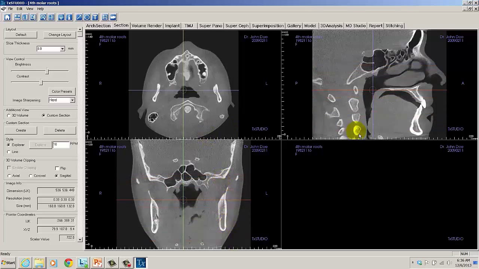
Task: Click the Brightness slider handle
Action: (47, 71)
